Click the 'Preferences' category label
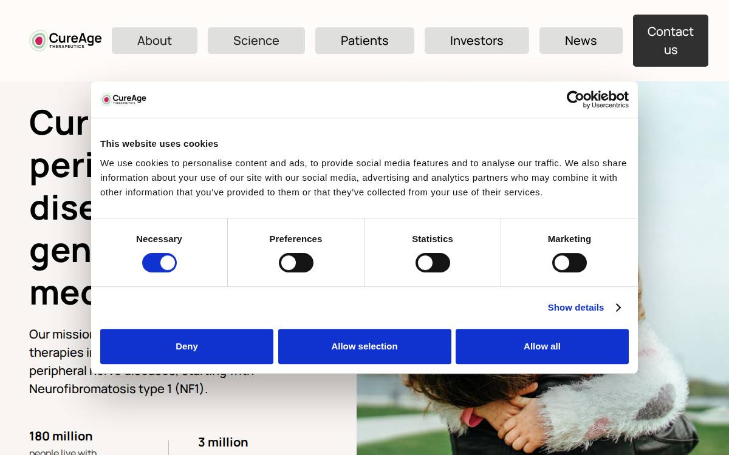Screen dimensions: 729x455 [x=296, y=239]
